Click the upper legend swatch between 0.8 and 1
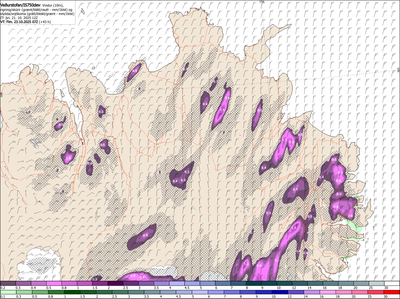 69,283
